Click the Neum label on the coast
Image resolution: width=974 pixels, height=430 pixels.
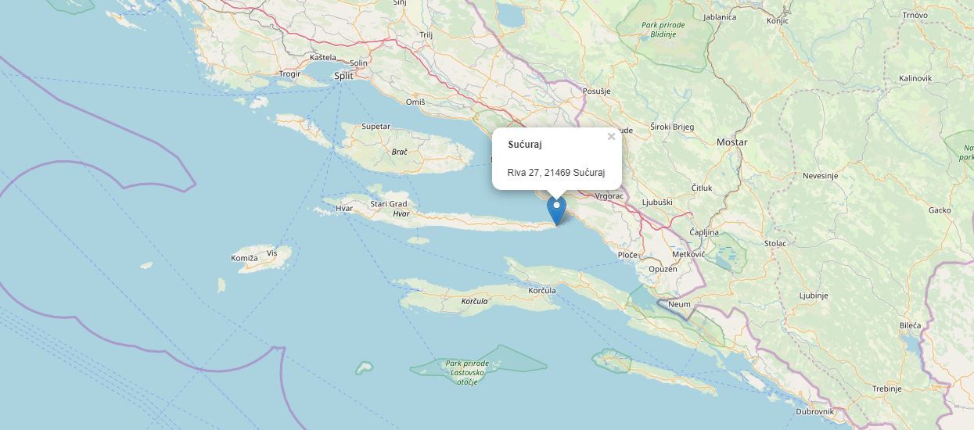click(x=680, y=304)
